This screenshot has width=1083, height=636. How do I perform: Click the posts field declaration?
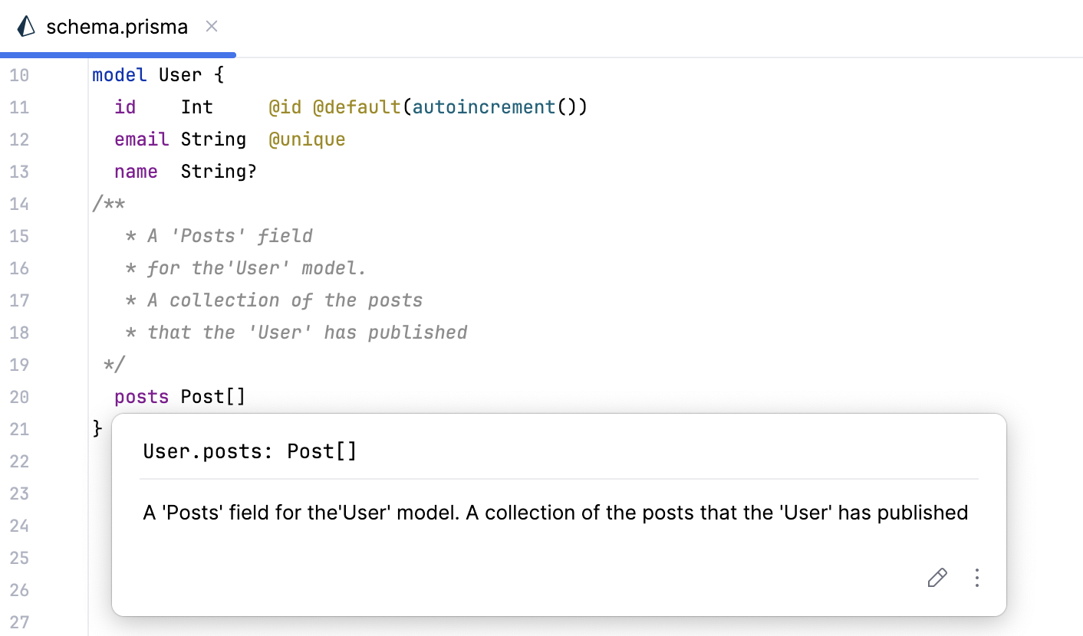click(x=141, y=396)
